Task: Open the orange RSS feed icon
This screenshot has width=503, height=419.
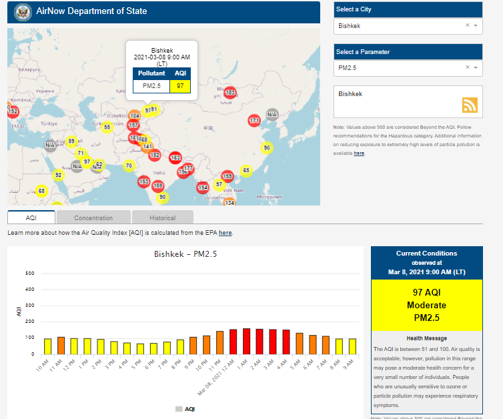Action: pyautogui.click(x=470, y=105)
